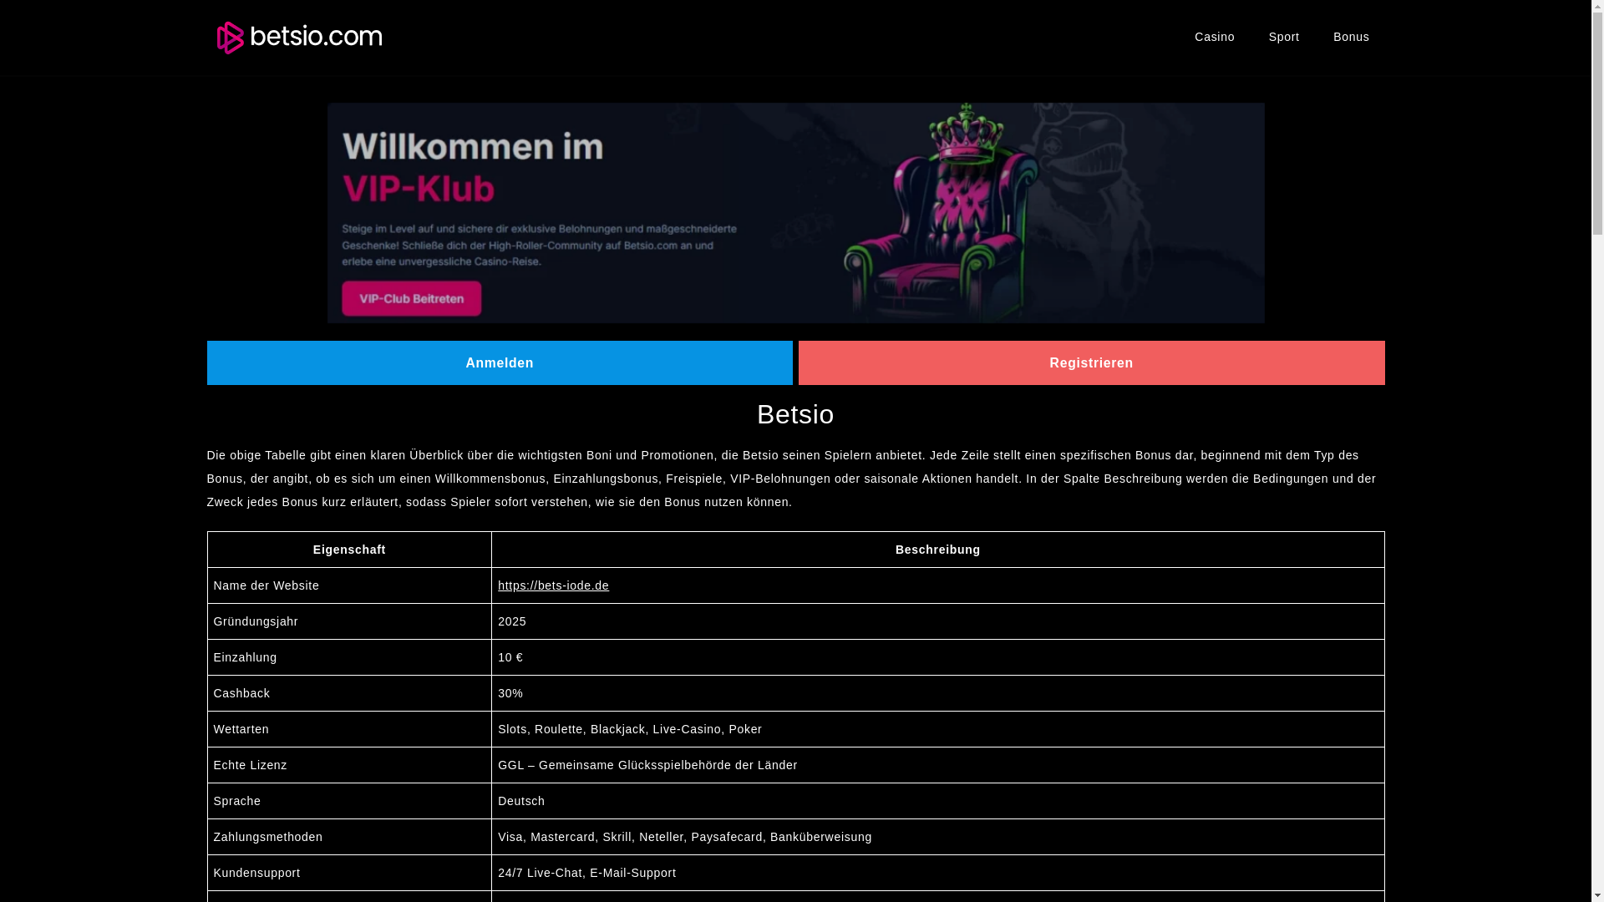Click the 'GGL – Gemeinsame Glücksspielbehörde' cell
The height and width of the screenshot is (902, 1604).
pos(937,765)
